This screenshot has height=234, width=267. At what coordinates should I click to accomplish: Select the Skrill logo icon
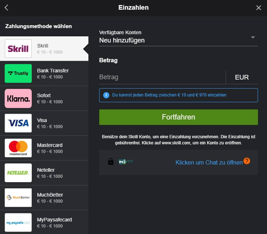coord(18,49)
